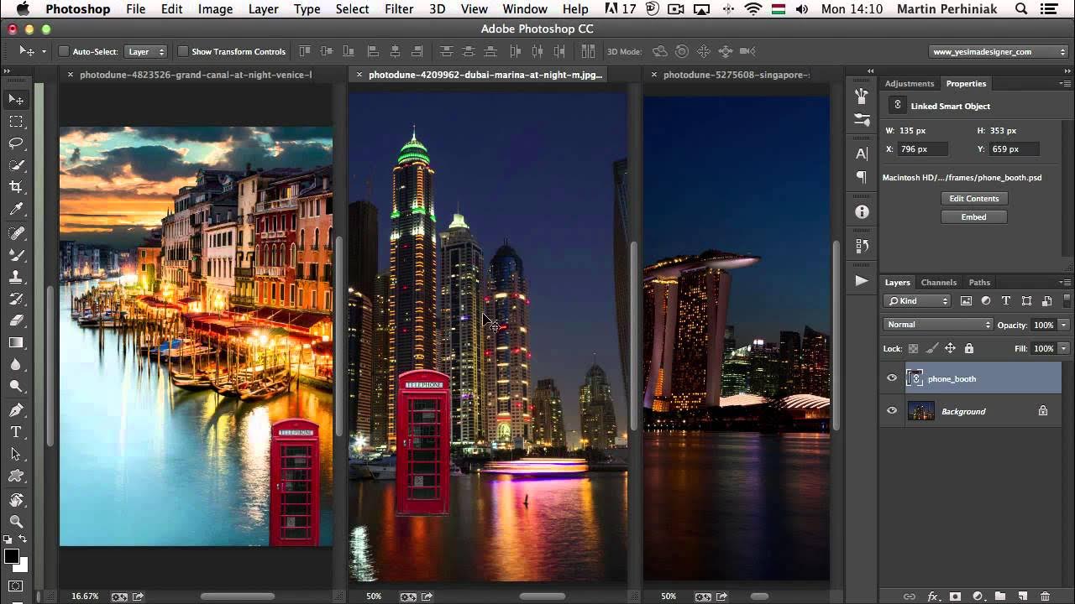This screenshot has width=1075, height=604.
Task: Select the Lasso tool
Action: pyautogui.click(x=16, y=143)
